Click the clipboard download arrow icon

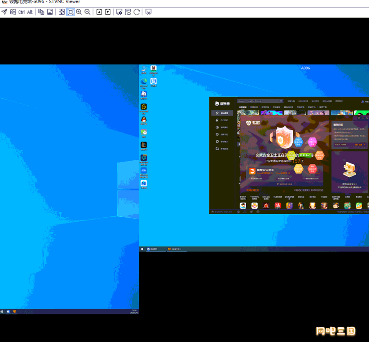click(99, 12)
